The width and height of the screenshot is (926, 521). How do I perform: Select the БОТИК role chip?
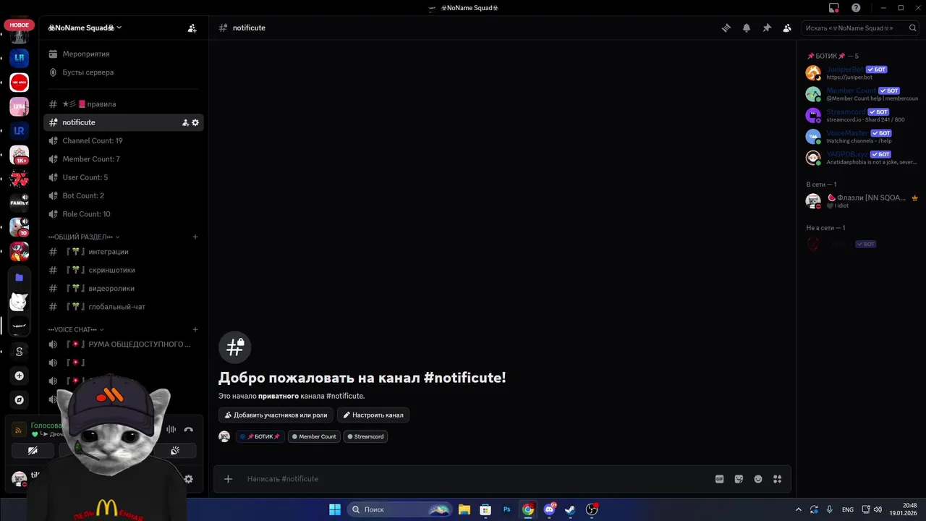coord(260,436)
